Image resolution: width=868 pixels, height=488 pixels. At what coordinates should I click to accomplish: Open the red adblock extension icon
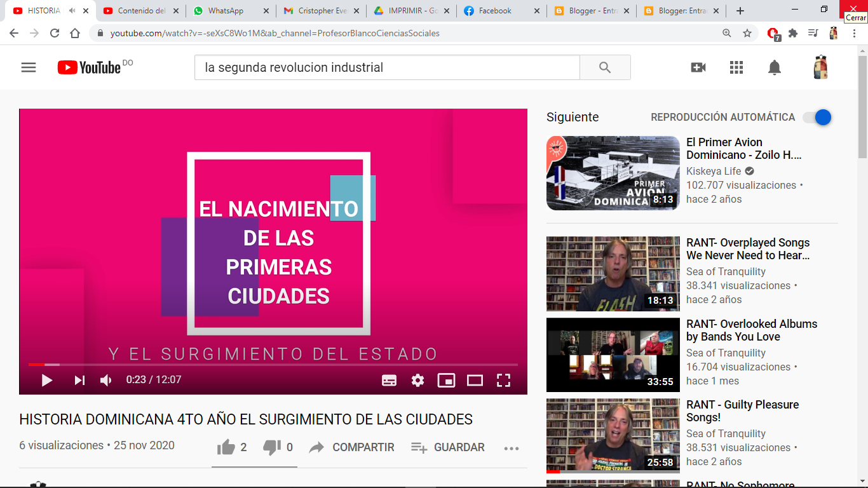coord(773,33)
